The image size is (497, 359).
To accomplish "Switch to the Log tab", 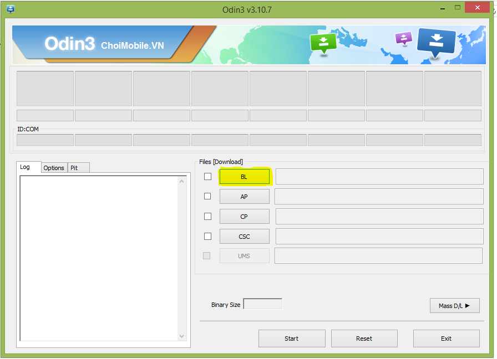I will click(28, 167).
